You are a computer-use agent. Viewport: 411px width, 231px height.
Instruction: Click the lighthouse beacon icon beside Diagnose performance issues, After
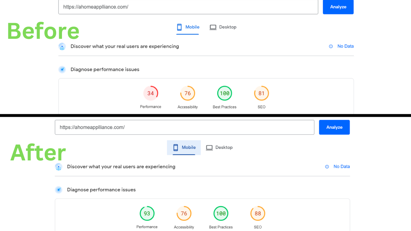[58, 190]
